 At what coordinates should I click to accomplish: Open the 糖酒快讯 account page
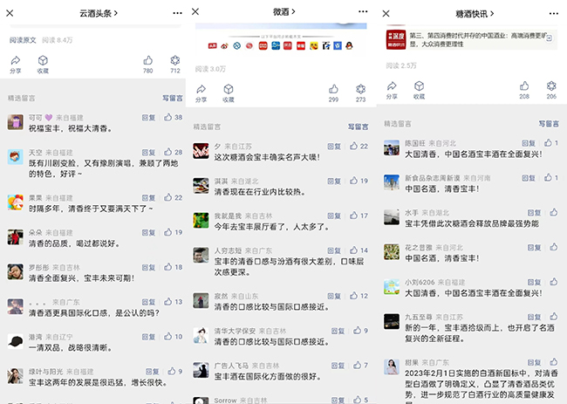point(475,14)
